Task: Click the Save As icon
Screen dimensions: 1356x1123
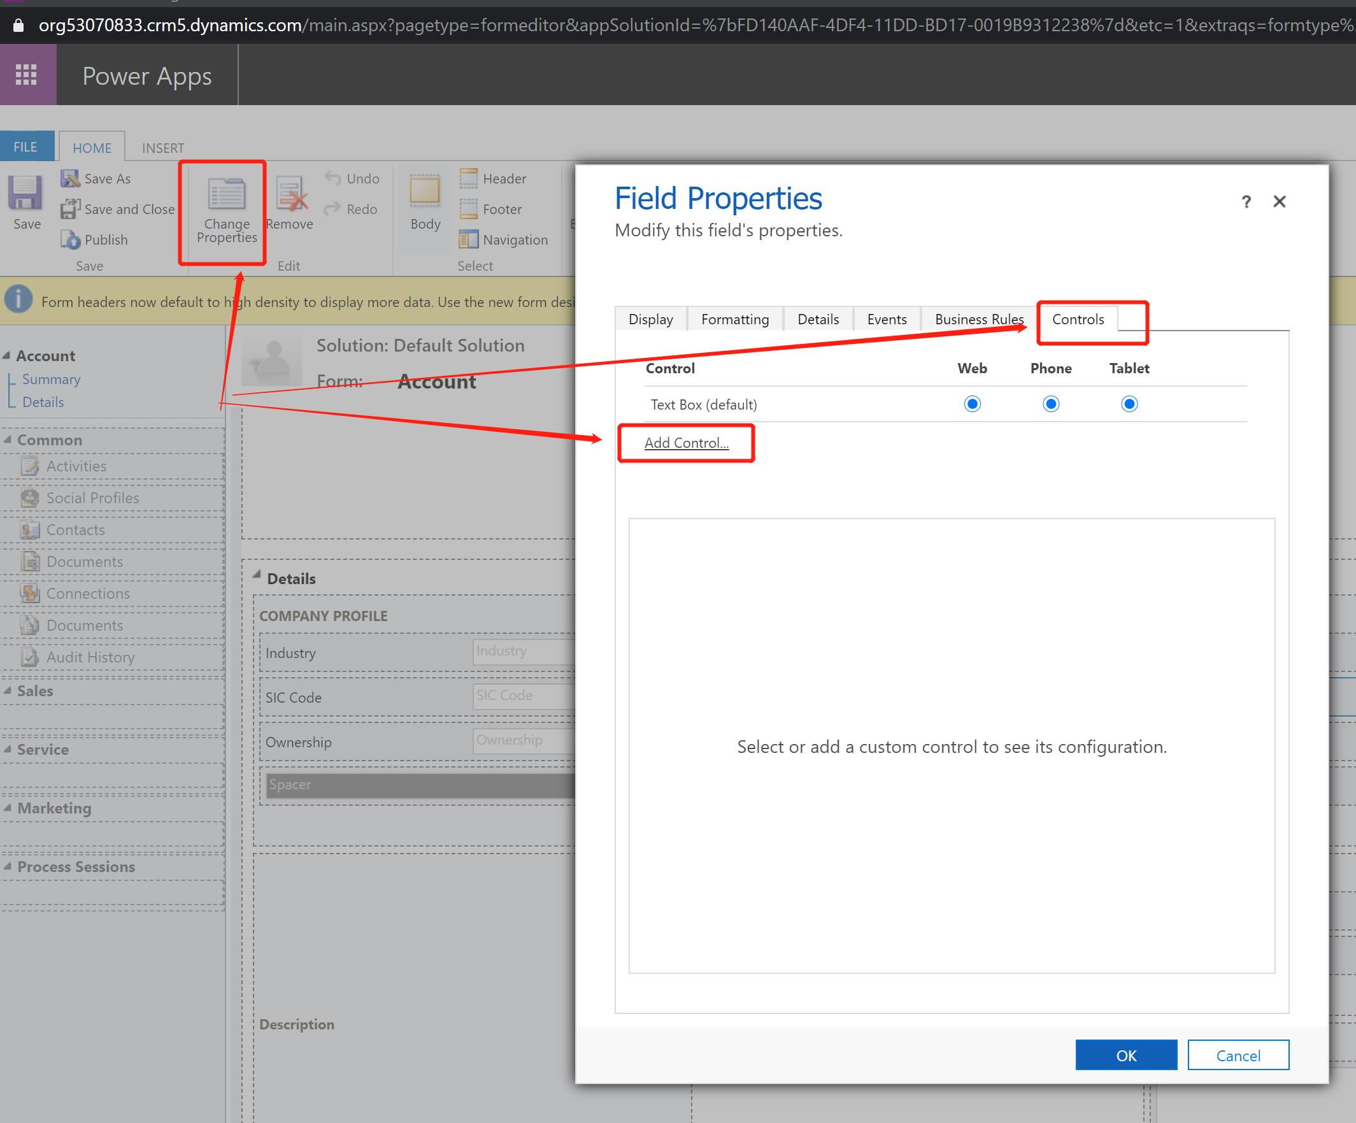Action: click(72, 177)
